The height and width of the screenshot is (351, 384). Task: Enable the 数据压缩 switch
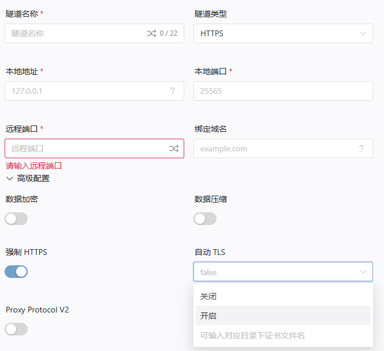tap(205, 219)
